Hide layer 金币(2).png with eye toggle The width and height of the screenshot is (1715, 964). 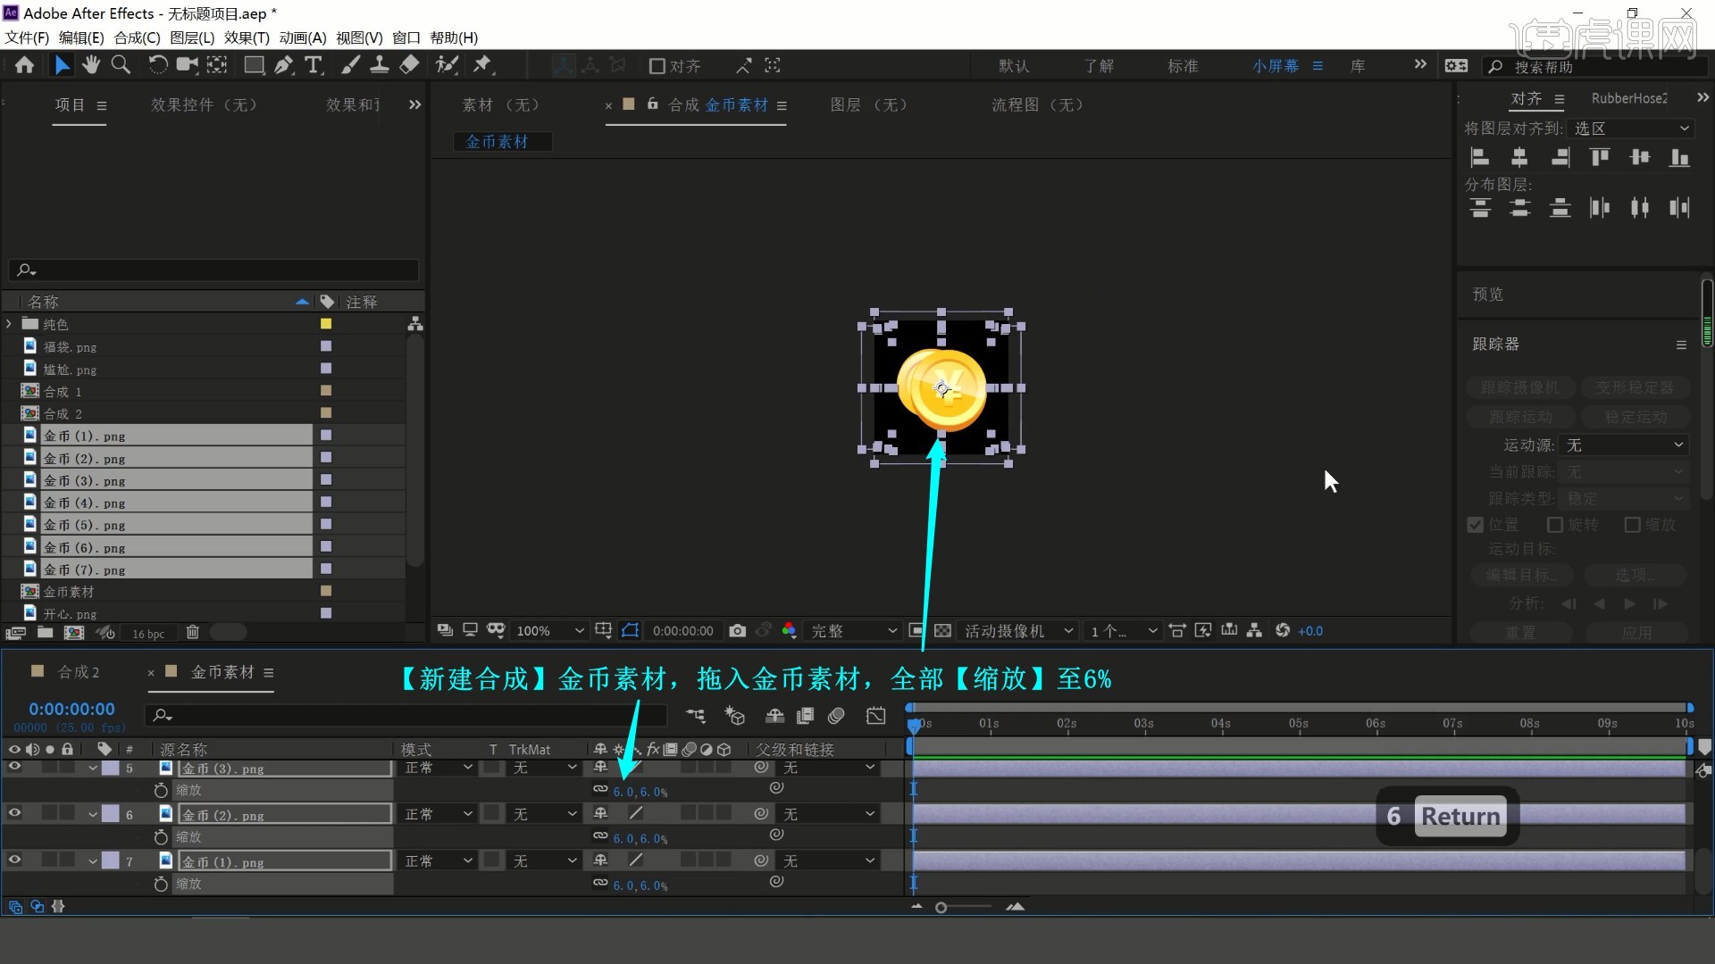point(14,813)
